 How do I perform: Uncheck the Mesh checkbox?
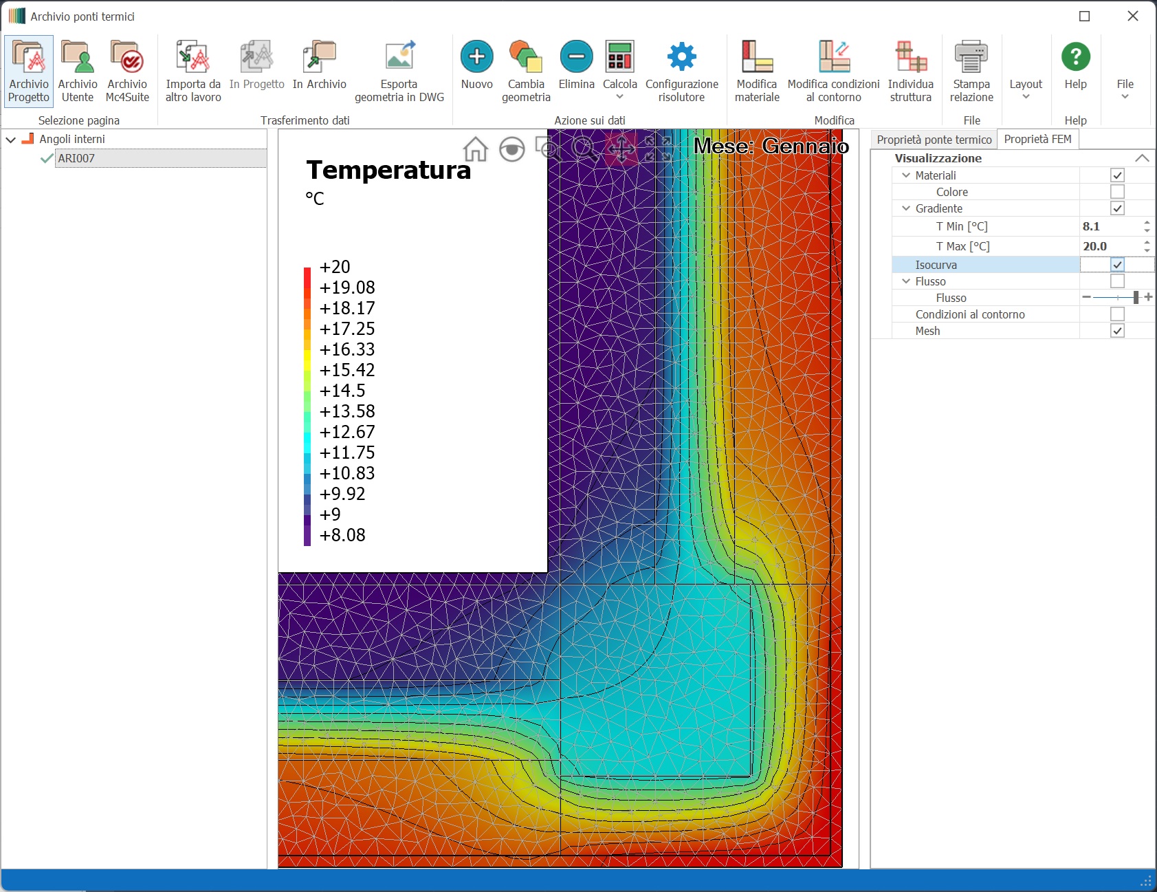1117,331
